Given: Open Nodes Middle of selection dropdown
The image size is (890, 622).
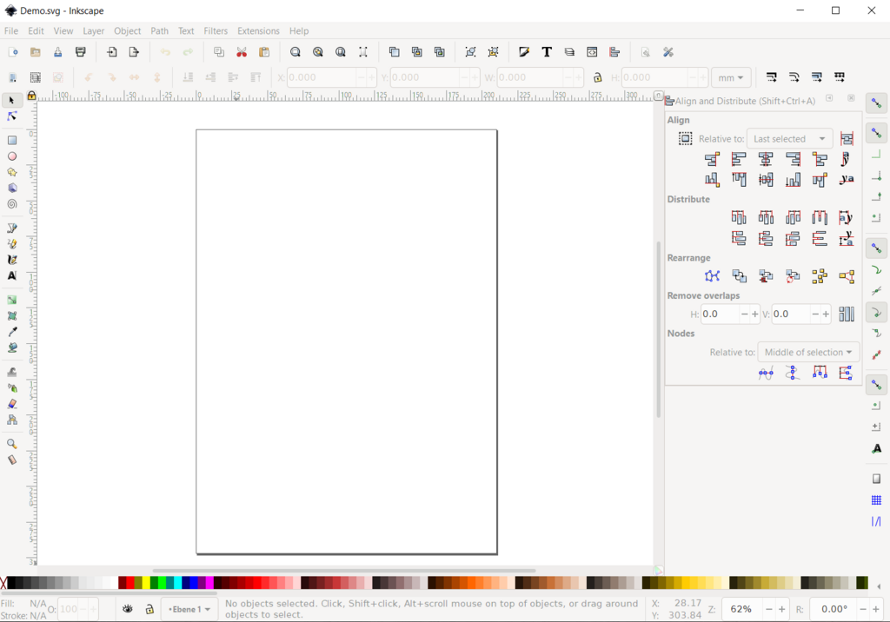Looking at the screenshot, I should [808, 353].
